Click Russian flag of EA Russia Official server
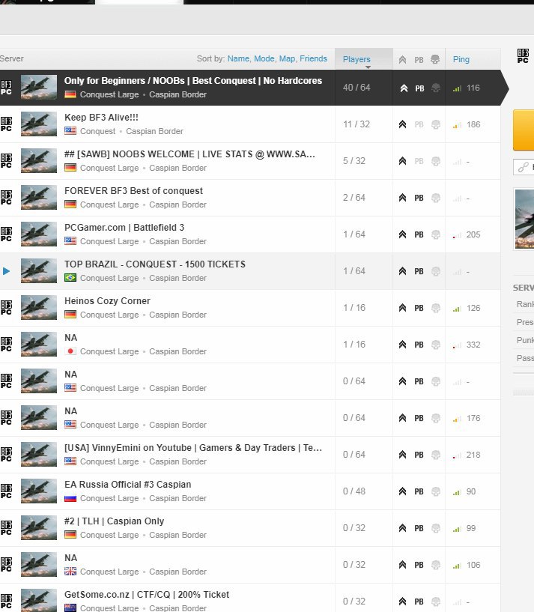 pos(70,498)
